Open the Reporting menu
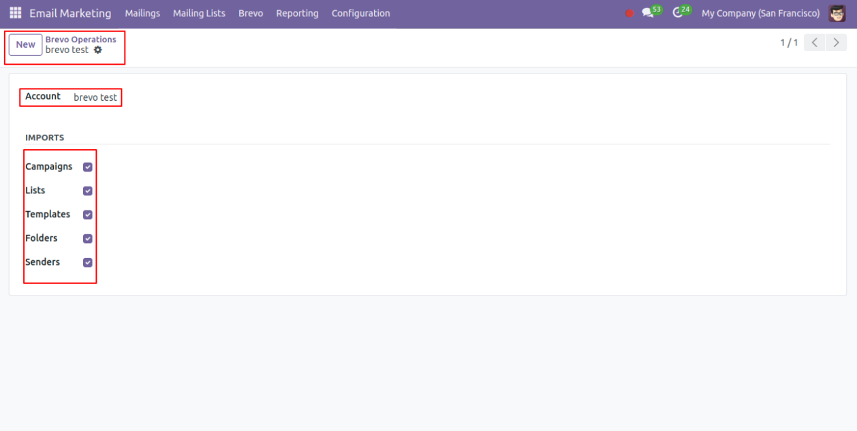857x431 pixels. click(297, 13)
